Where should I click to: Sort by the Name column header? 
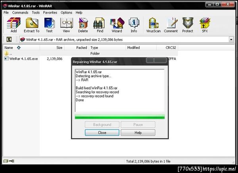(x=21, y=48)
